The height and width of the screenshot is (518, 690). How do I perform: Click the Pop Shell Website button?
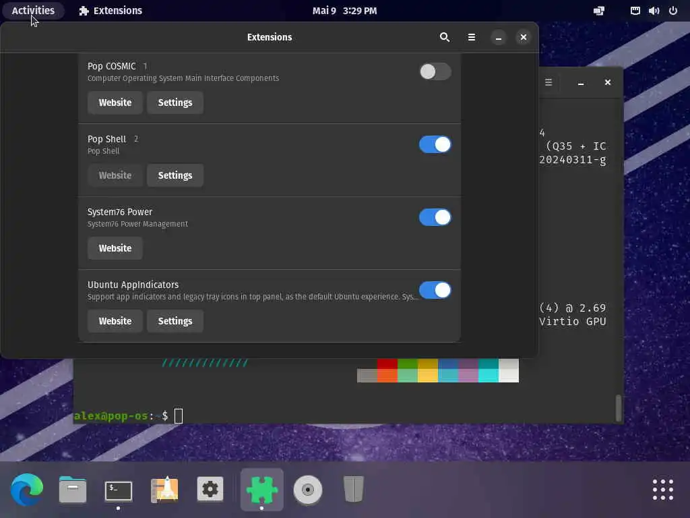coord(115,175)
